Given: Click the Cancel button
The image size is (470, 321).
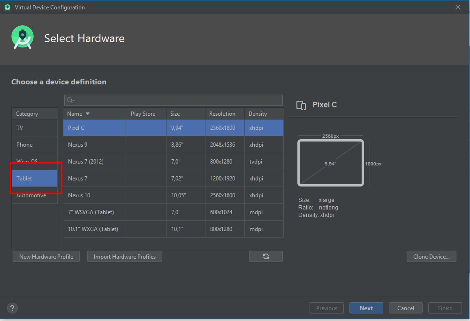Looking at the screenshot, I should (x=406, y=308).
